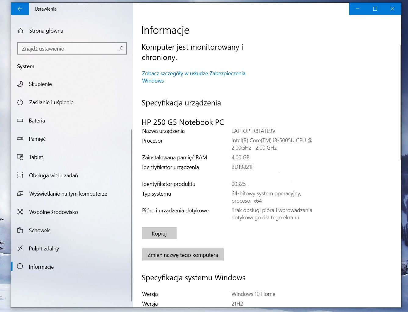Click the battery icon for Bateria
This screenshot has height=312, width=408.
coord(20,120)
